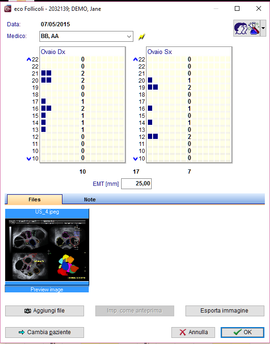Click the couple and flask icon button
This screenshot has height=344, width=270.
[247, 28]
